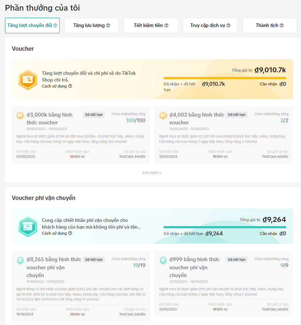
Task: Click the ₫9,010.7k total value amount
Action: point(270,70)
